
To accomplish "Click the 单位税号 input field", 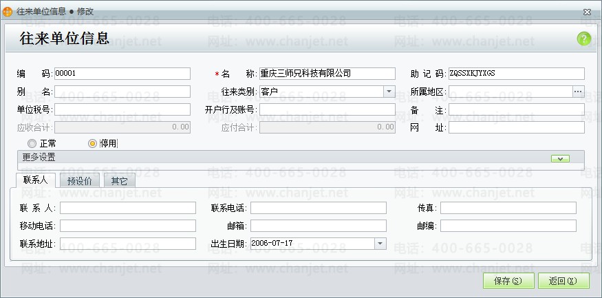I will (x=122, y=109).
